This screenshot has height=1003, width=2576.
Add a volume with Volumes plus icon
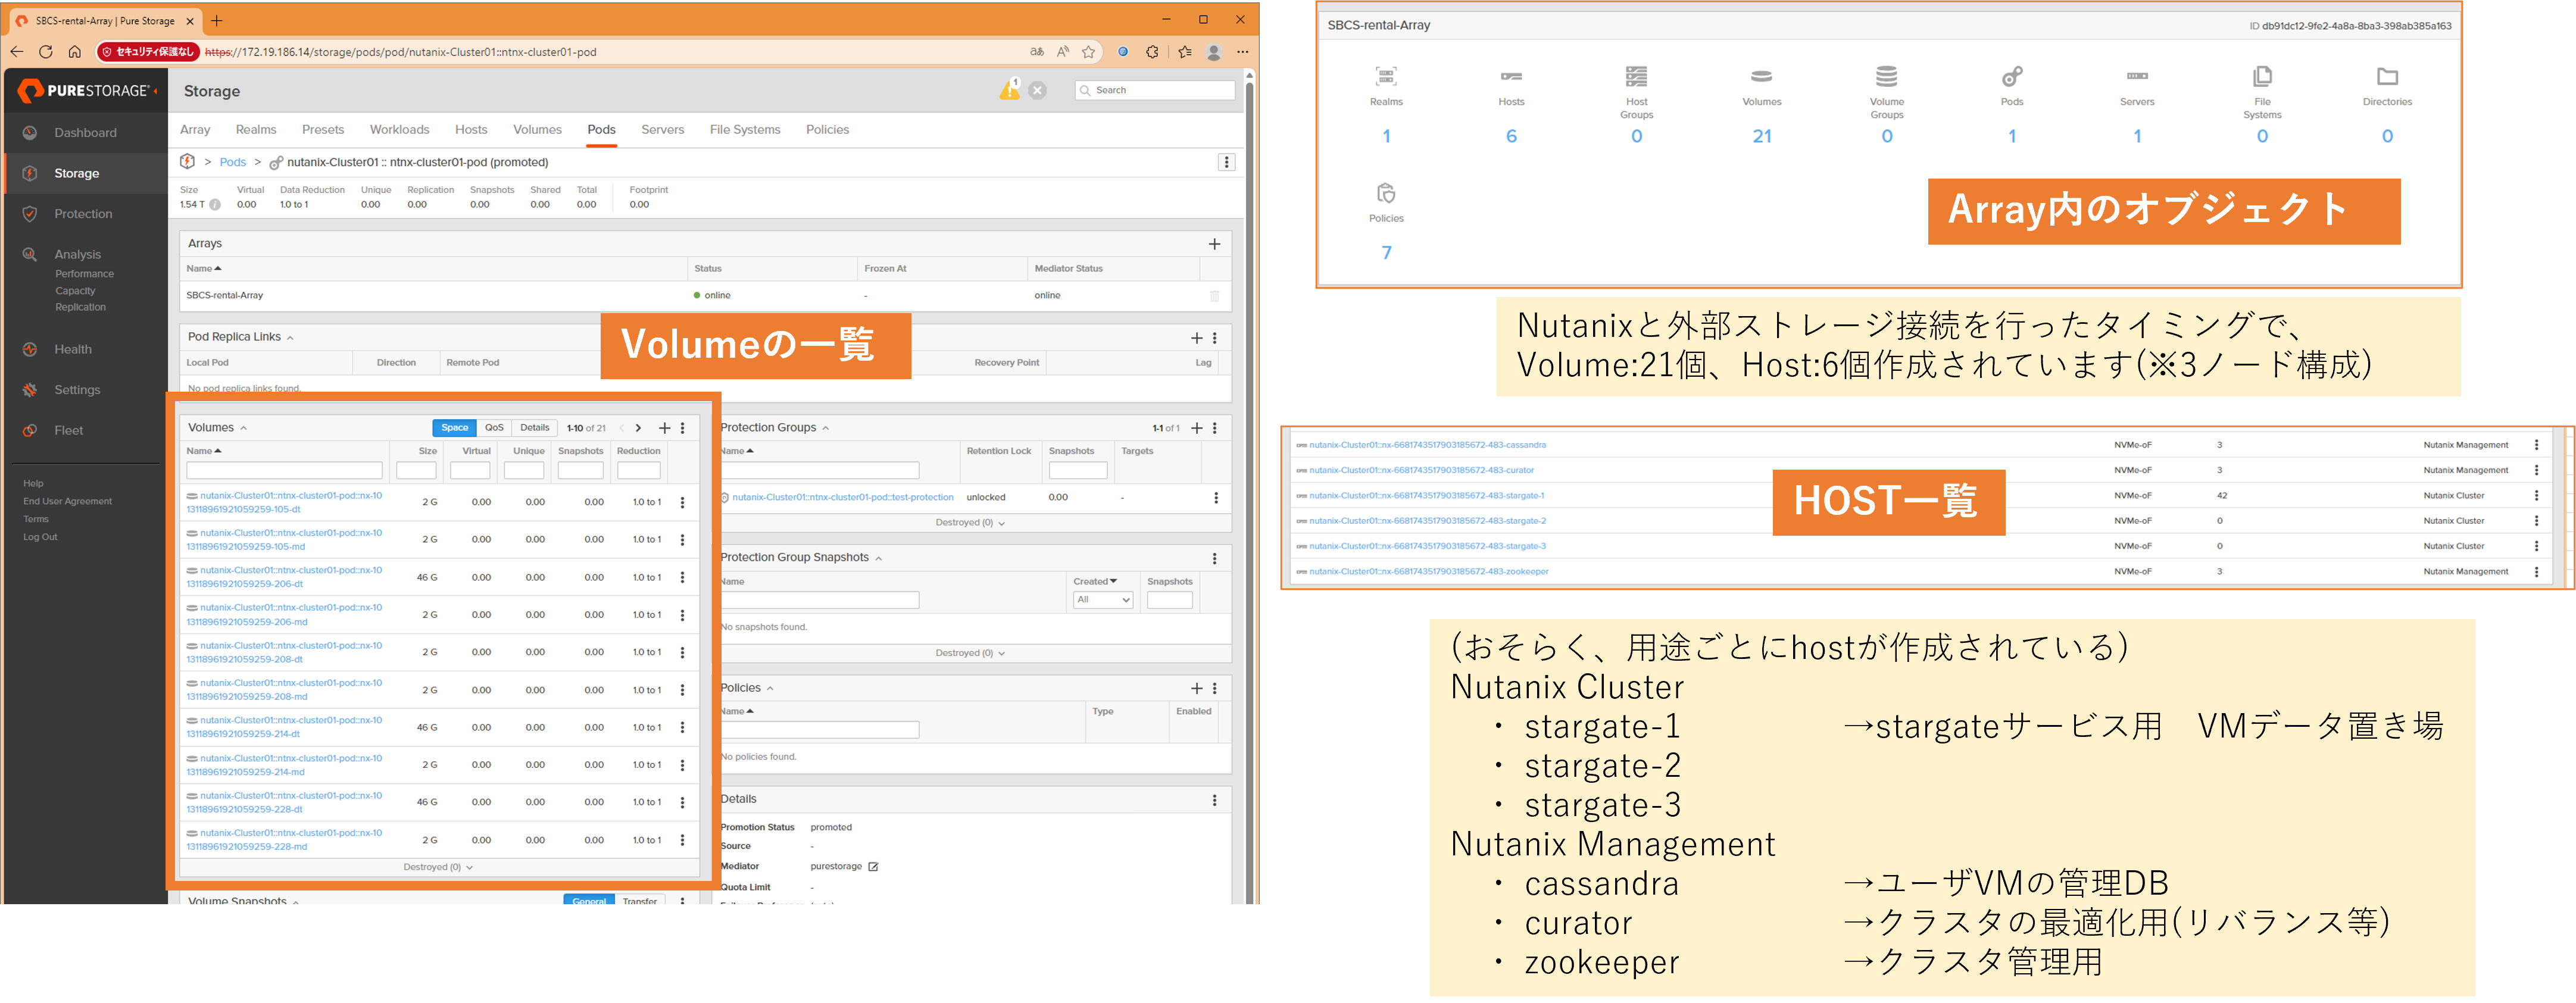[664, 428]
